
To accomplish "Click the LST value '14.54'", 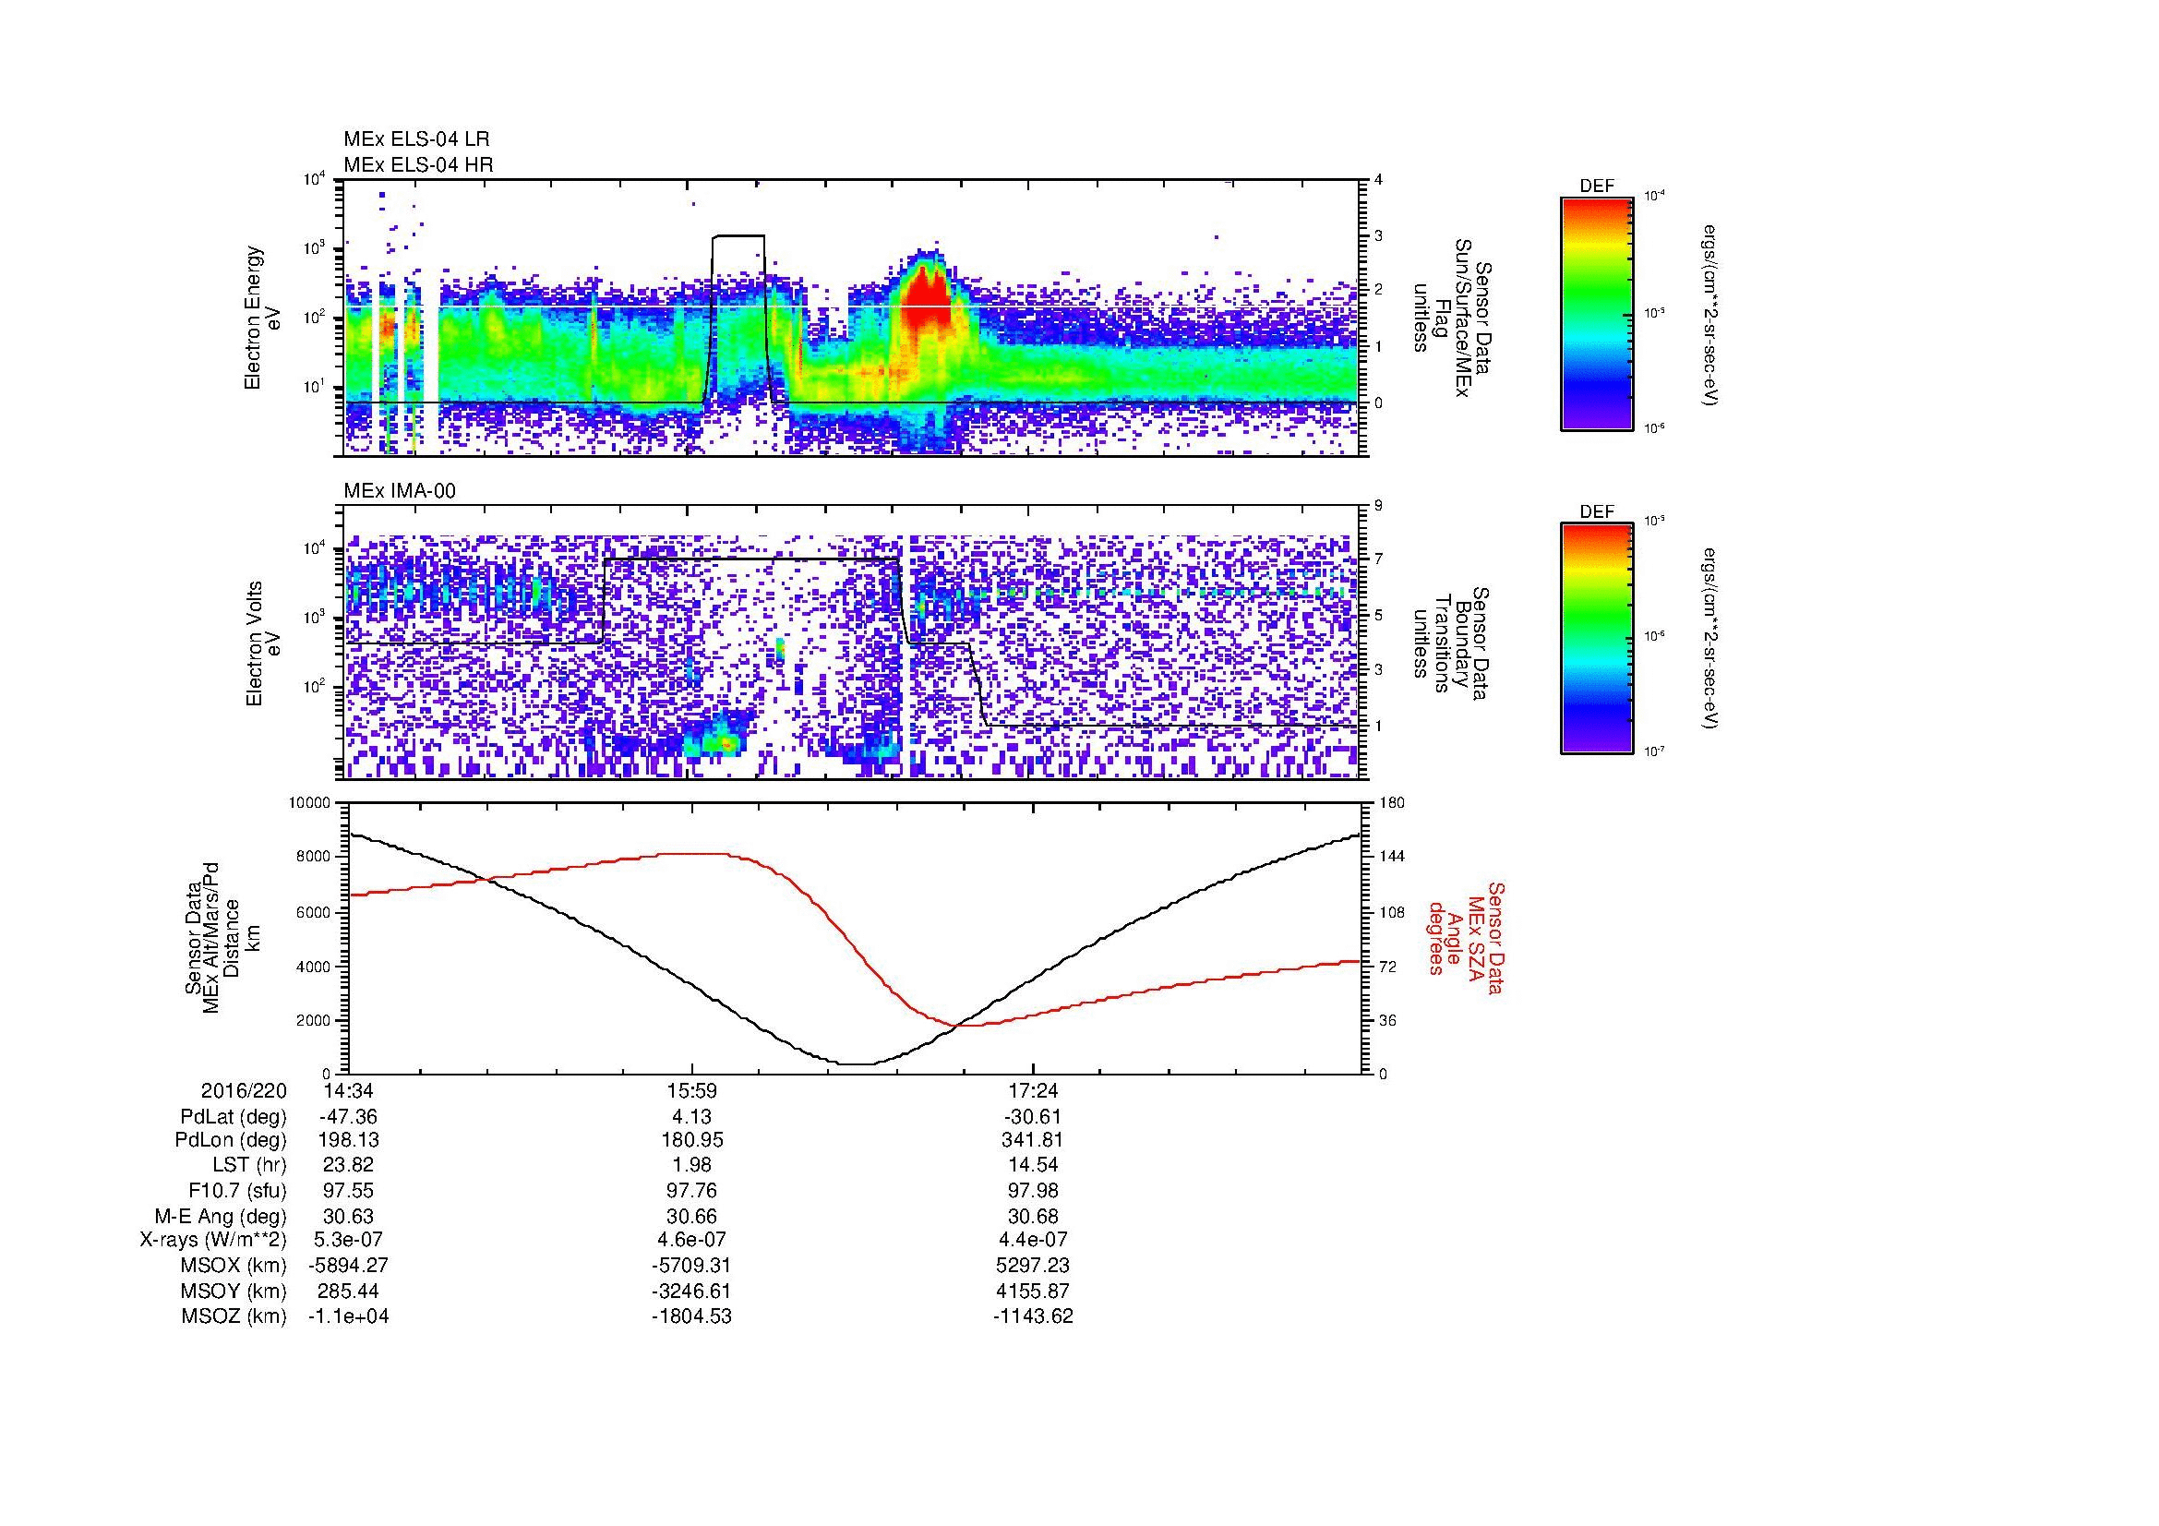I will [x=1034, y=1165].
